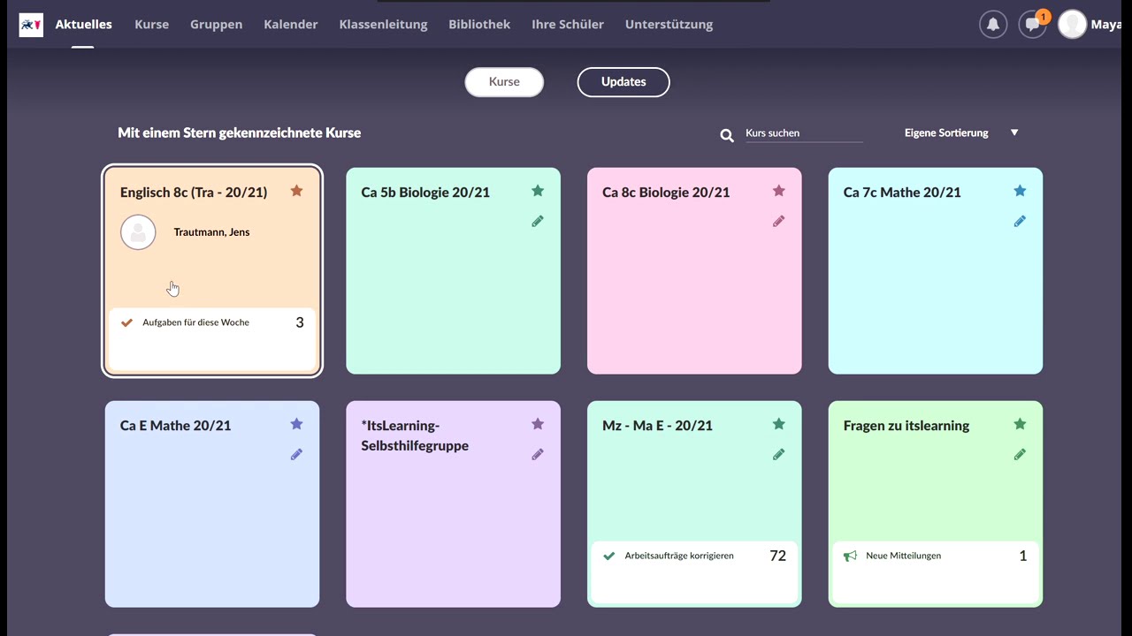Viewport: 1132px width, 636px height.
Task: Open Kurse in the top navigation
Action: [151, 25]
